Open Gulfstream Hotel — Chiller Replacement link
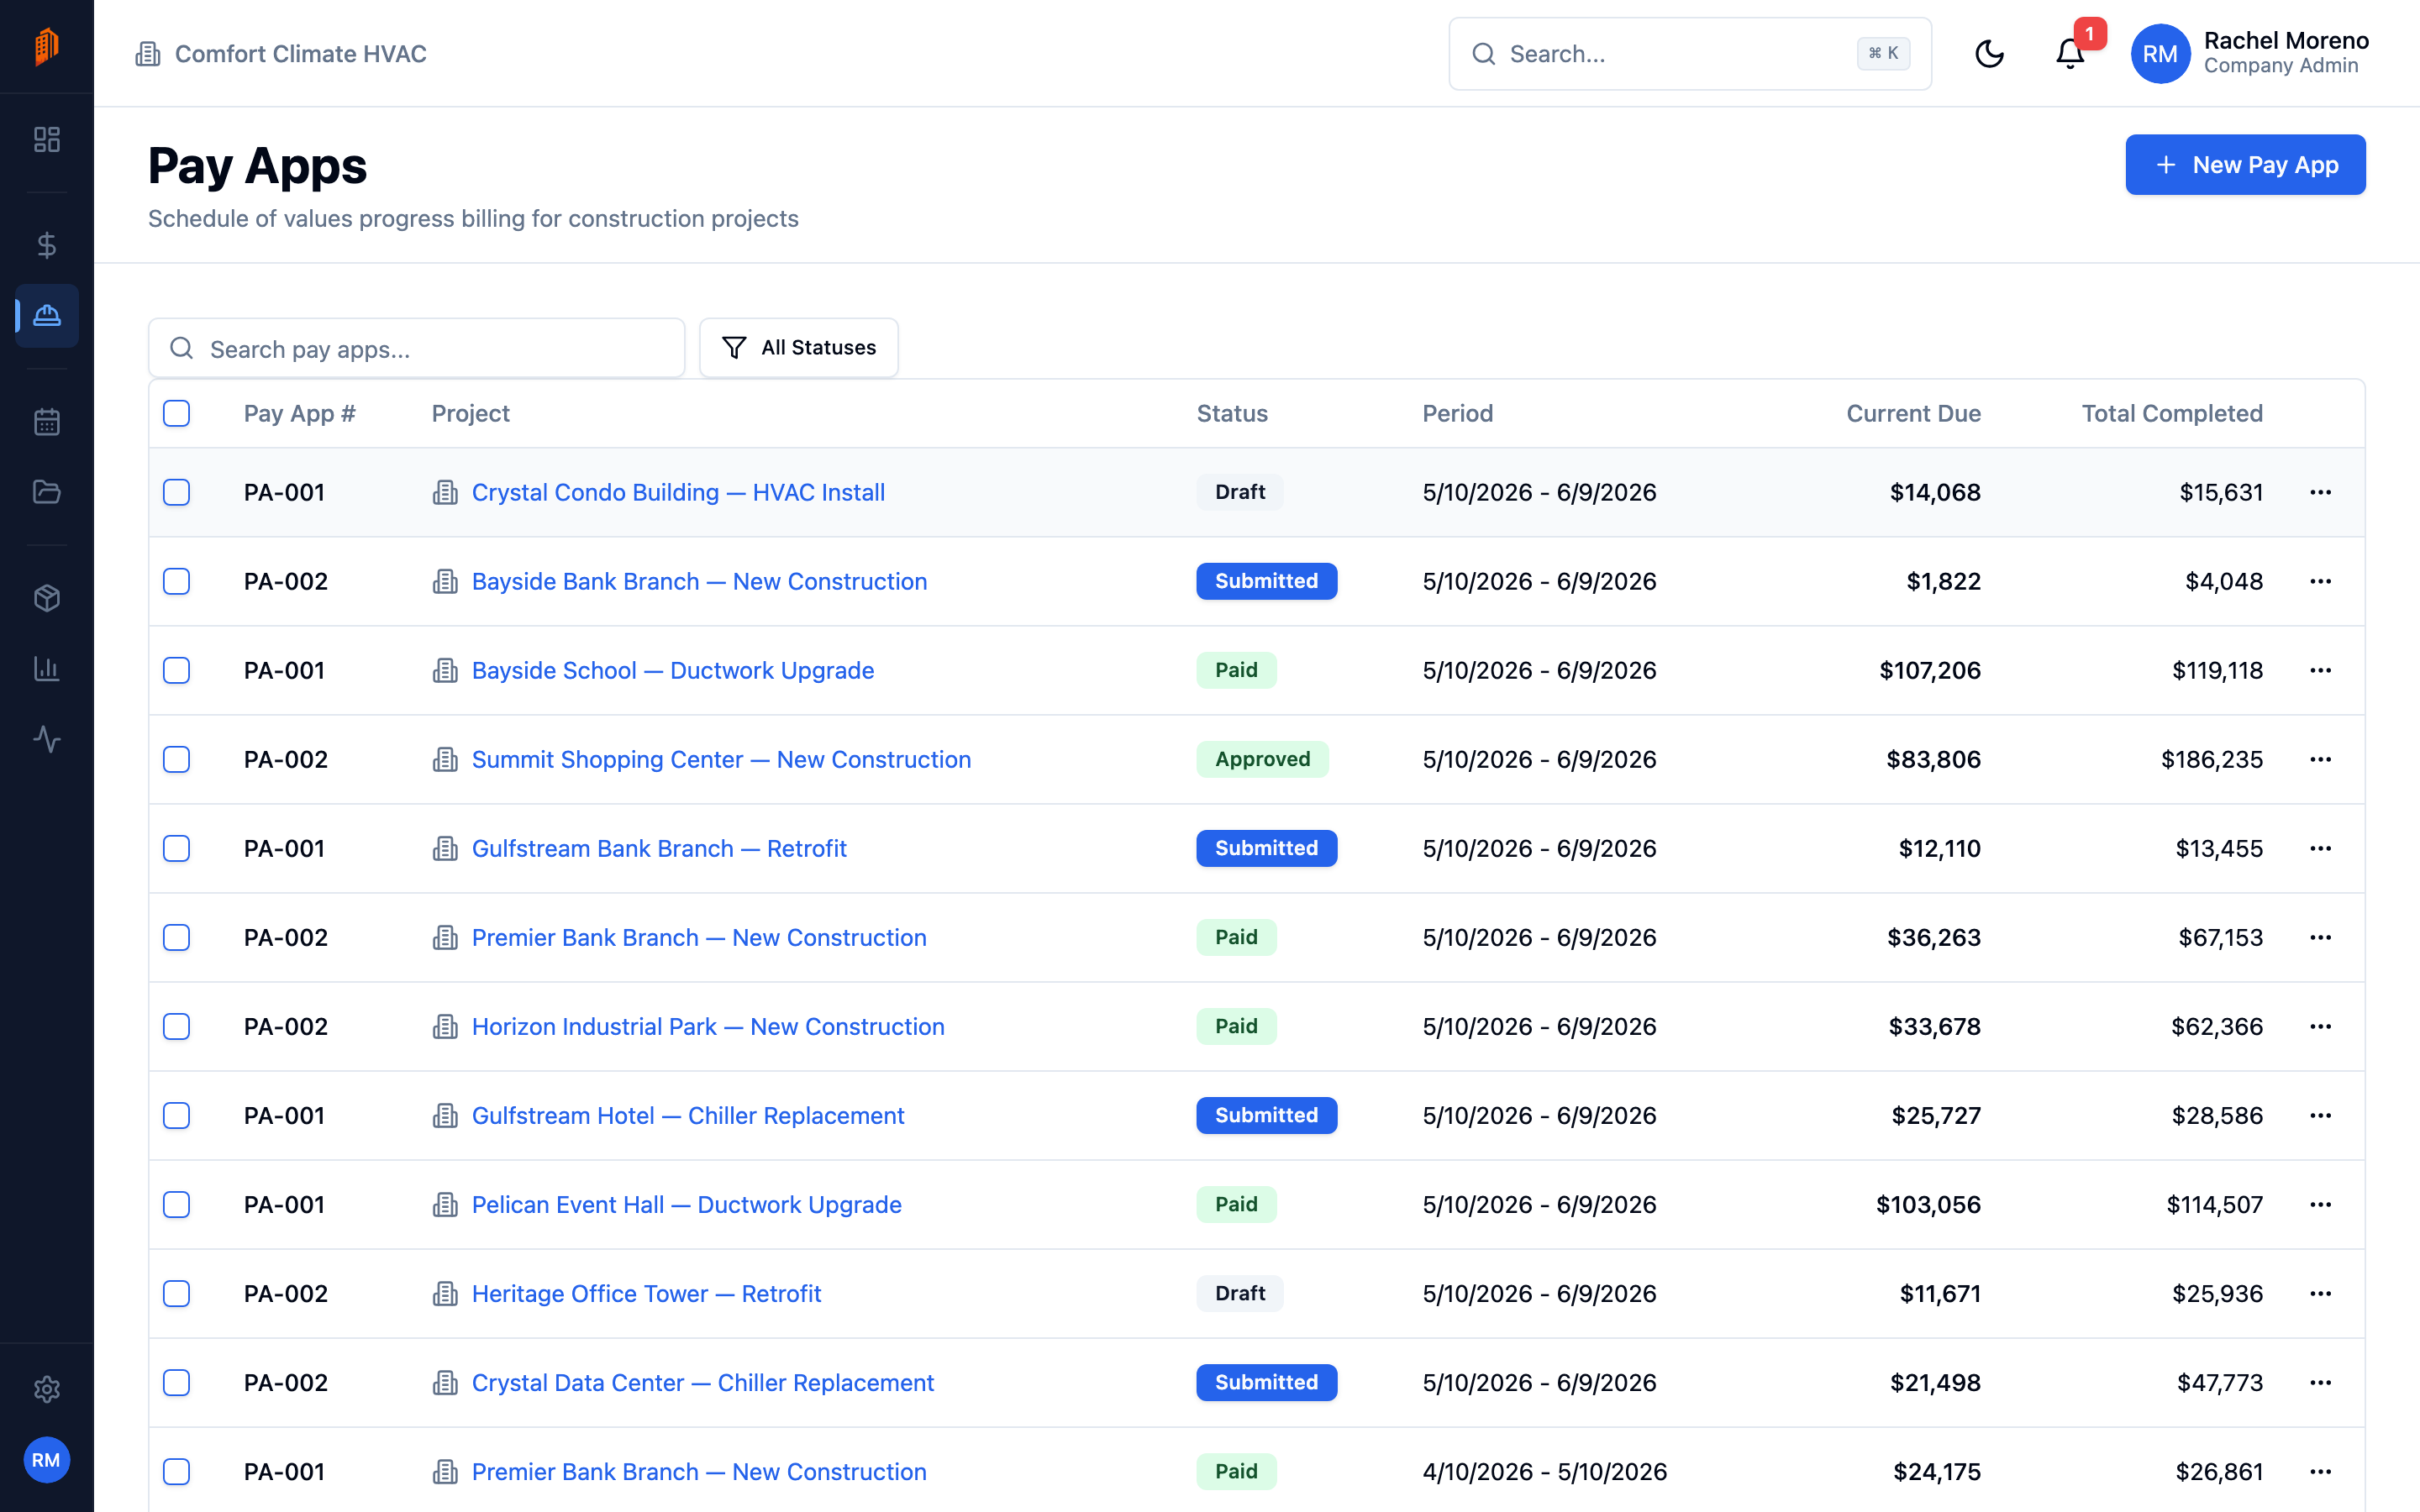The height and width of the screenshot is (1512, 2420). [688, 1115]
